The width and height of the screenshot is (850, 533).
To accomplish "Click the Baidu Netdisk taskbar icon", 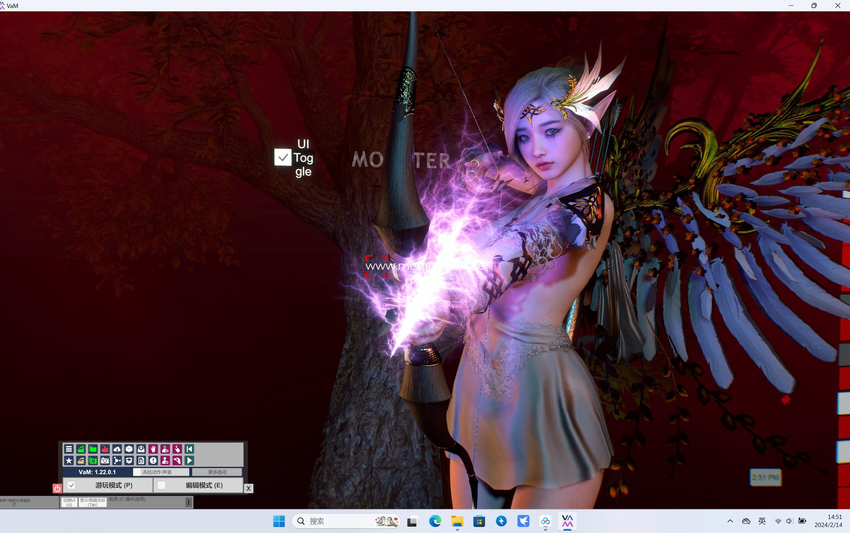I will point(545,521).
